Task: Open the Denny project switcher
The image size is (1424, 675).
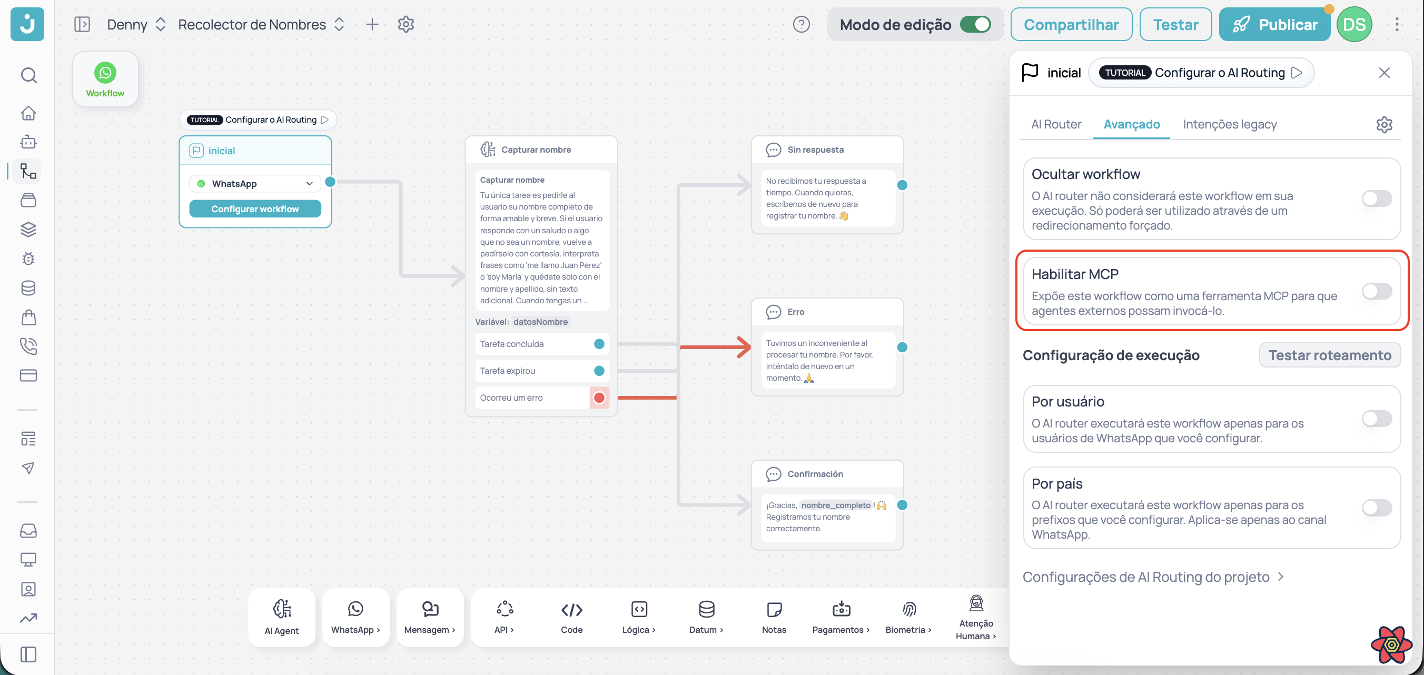Action: pos(136,24)
